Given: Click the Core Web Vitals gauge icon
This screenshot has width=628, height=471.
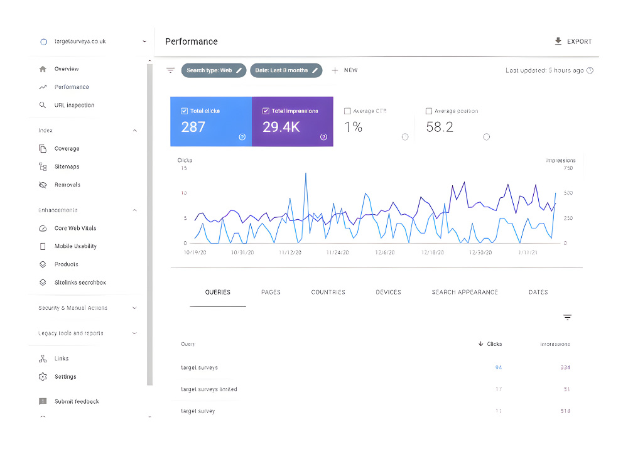Looking at the screenshot, I should 43,229.
